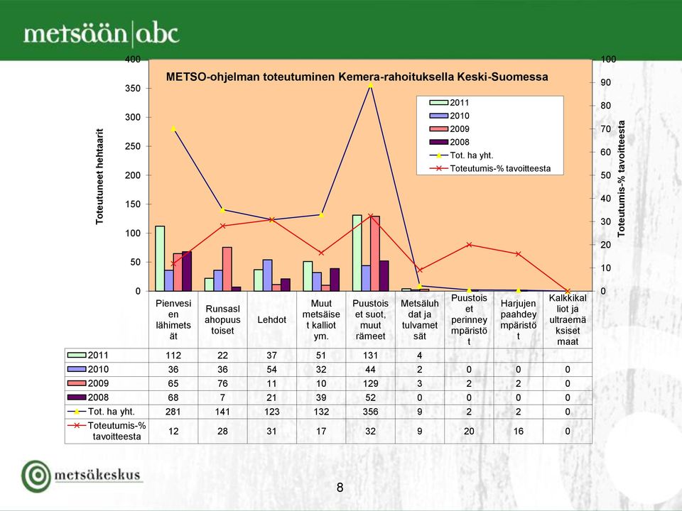Select total value 281 in the table
The image size is (682, 511).
(x=173, y=412)
